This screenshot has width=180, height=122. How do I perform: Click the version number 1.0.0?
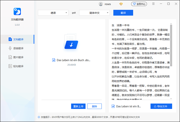point(17,25)
